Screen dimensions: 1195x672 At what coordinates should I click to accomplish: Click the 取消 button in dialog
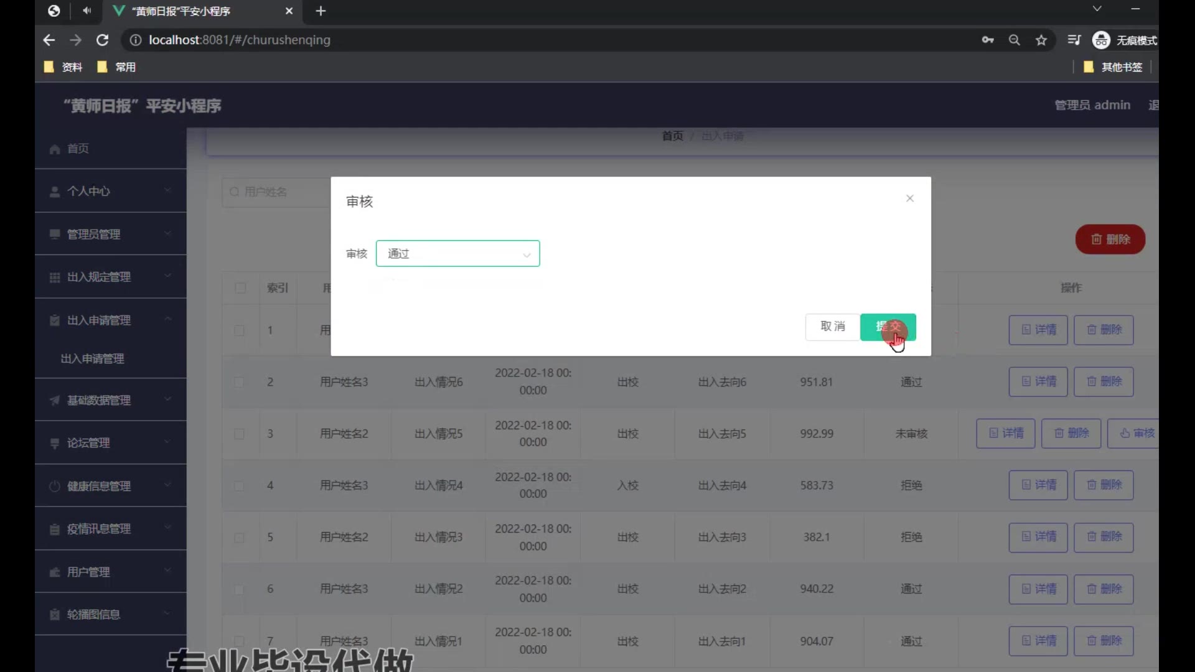coord(832,327)
